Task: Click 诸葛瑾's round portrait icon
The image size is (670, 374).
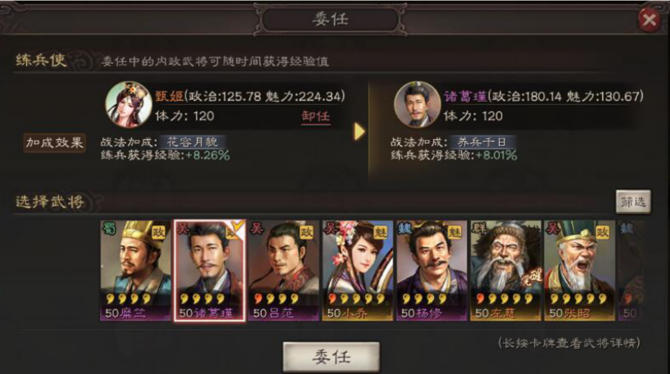Action: [x=417, y=105]
